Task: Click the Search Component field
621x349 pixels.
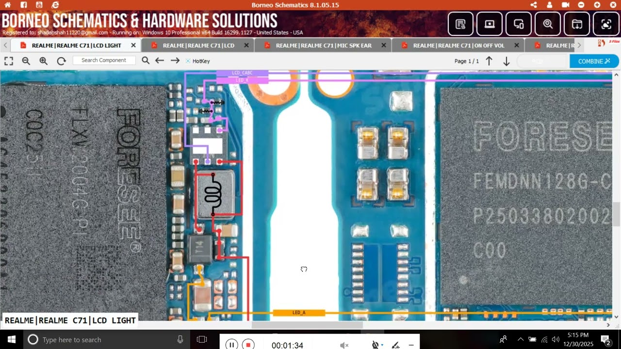Action: 104,61
